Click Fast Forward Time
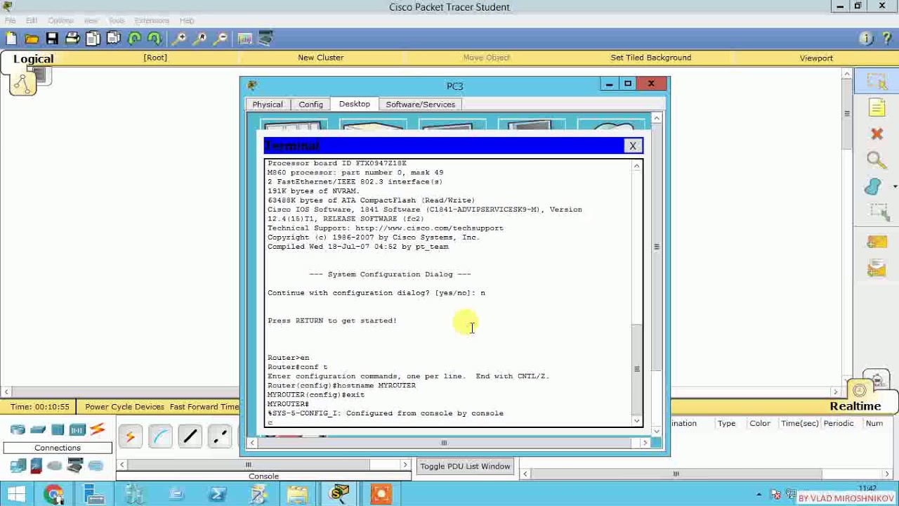Screen dimensions: 899x506 coord(204,406)
